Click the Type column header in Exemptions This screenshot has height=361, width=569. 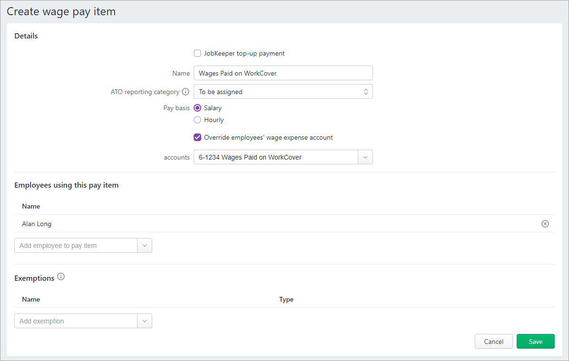[286, 299]
